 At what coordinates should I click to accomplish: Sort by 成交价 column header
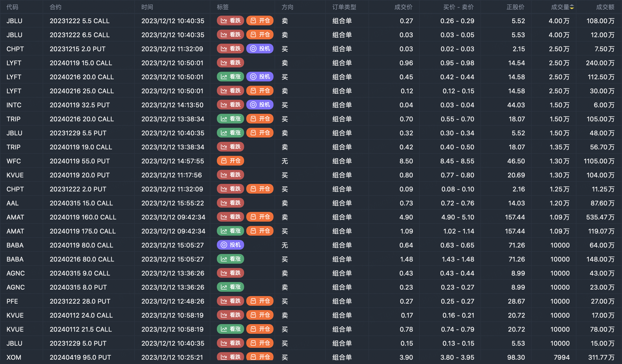coord(403,7)
